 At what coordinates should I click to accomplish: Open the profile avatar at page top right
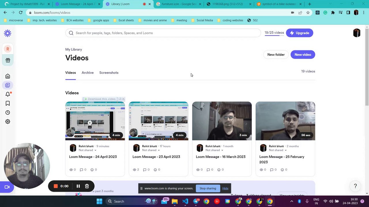tap(357, 33)
